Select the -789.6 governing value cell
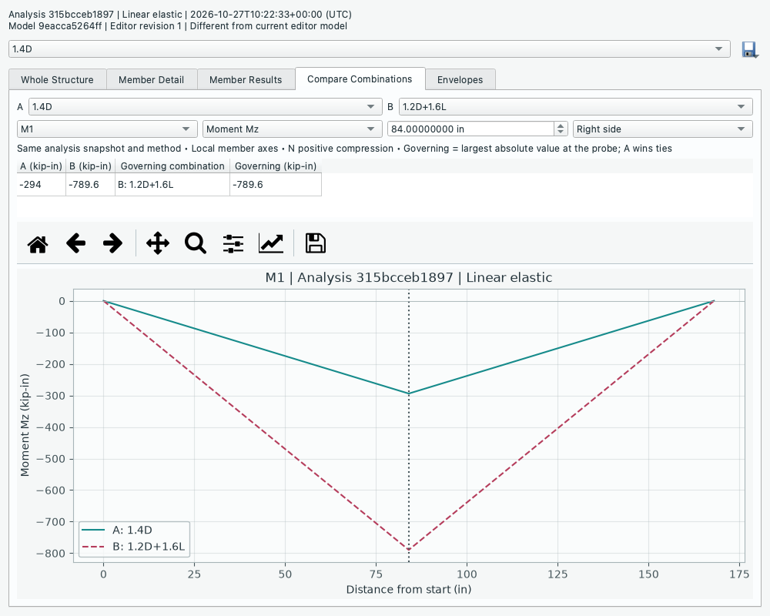This screenshot has height=616, width=770. pyautogui.click(x=276, y=185)
